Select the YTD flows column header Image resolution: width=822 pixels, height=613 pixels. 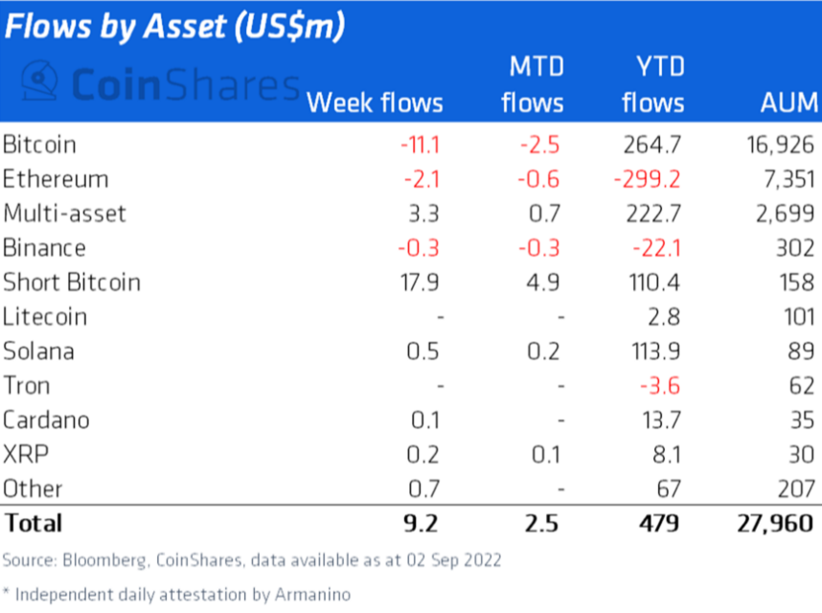(x=652, y=85)
